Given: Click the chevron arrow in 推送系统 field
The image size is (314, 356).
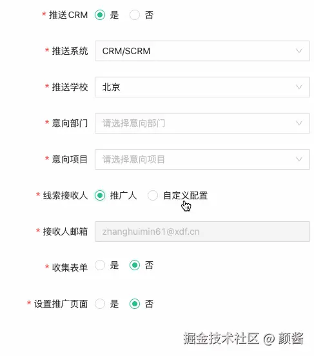Looking at the screenshot, I should coord(299,51).
